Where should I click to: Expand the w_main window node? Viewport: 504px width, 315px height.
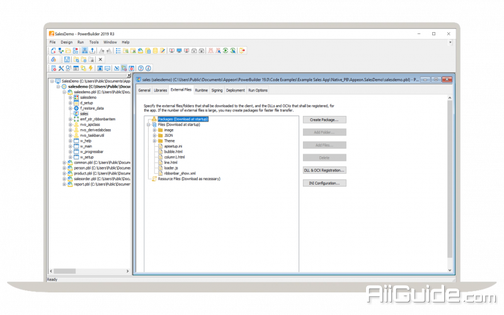(70, 146)
